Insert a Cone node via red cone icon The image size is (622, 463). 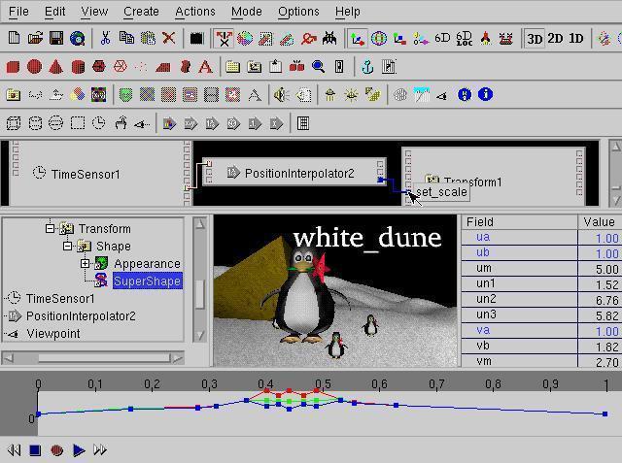point(56,67)
